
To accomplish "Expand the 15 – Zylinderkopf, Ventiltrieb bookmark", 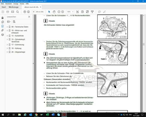I will point(7,39).
